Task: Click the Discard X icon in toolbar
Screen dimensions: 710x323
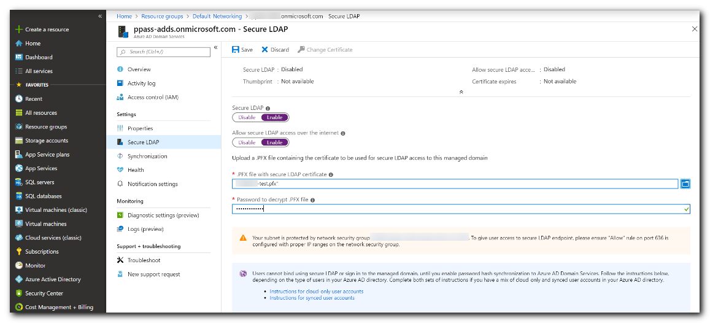Action: point(265,49)
